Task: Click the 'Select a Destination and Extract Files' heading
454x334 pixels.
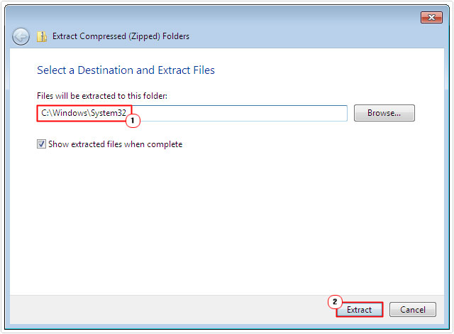Action: point(126,70)
